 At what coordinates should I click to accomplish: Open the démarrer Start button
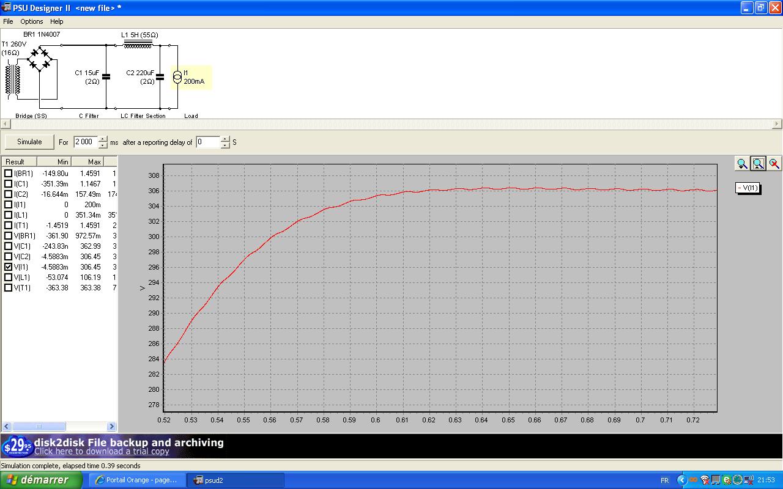(x=41, y=480)
